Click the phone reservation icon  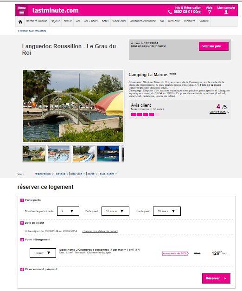pos(170,12)
